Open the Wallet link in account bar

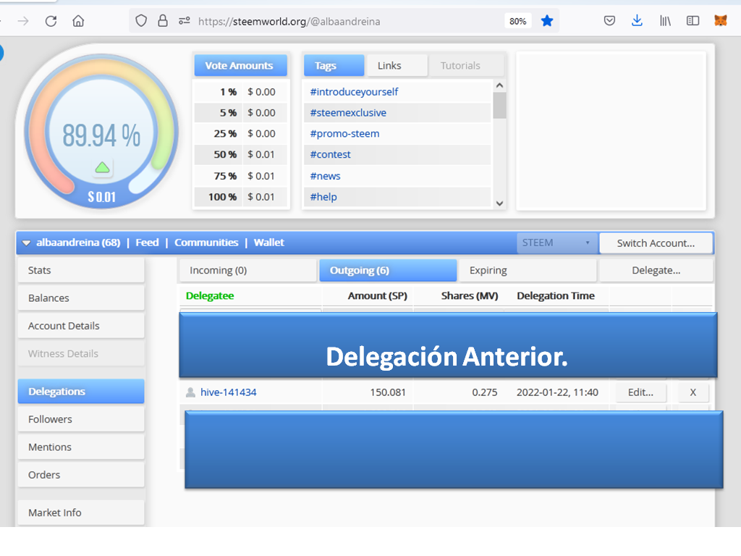tap(269, 243)
